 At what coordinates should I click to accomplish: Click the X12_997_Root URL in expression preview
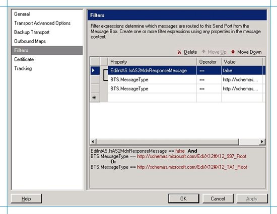point(191,156)
